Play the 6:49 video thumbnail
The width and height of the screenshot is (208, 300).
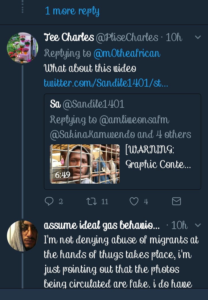click(85, 164)
